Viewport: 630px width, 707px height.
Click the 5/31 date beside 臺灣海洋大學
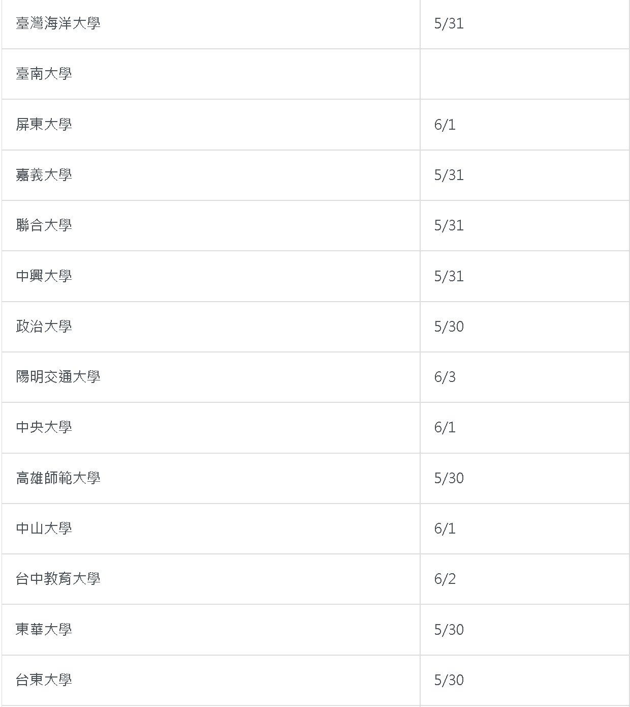(449, 23)
